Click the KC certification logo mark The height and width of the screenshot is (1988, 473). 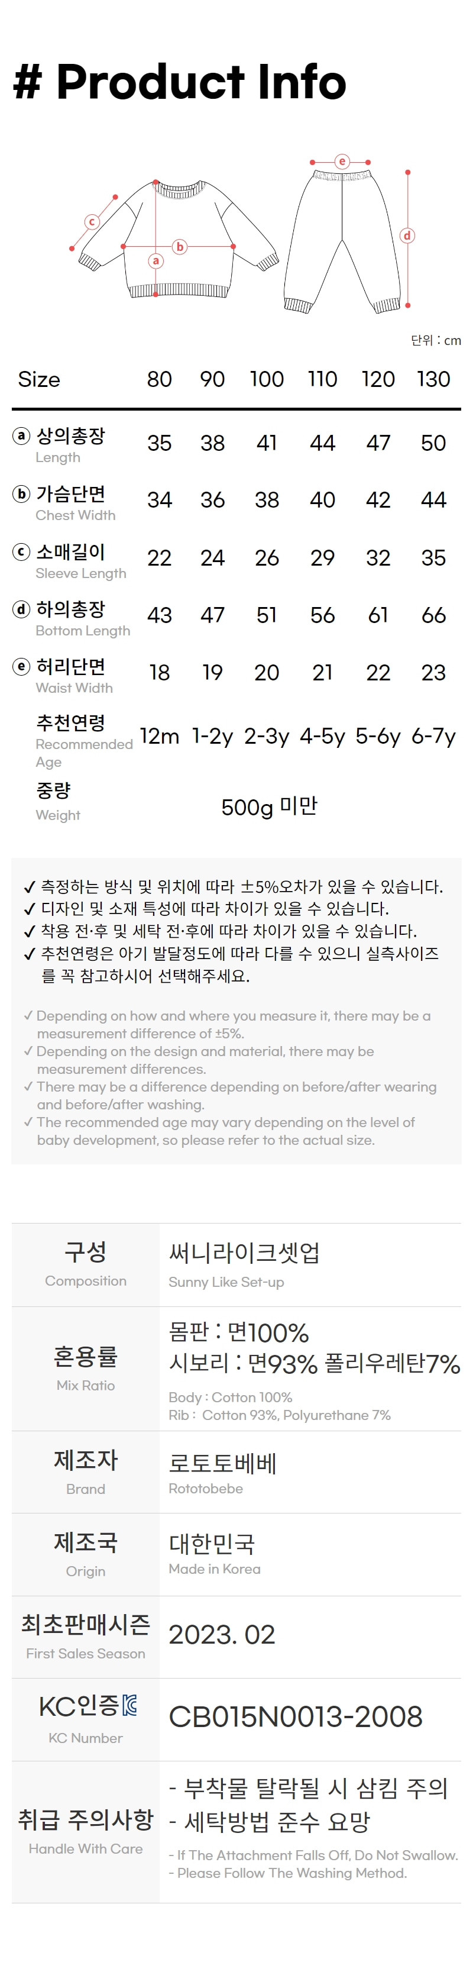(x=129, y=1706)
